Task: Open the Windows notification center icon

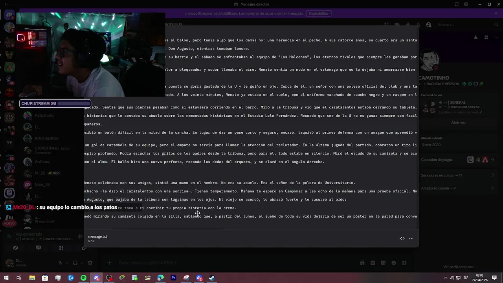Action: click(x=495, y=278)
